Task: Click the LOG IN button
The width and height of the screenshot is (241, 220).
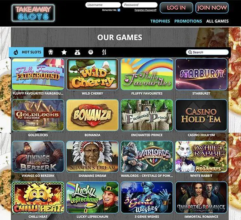Action: click(176, 7)
